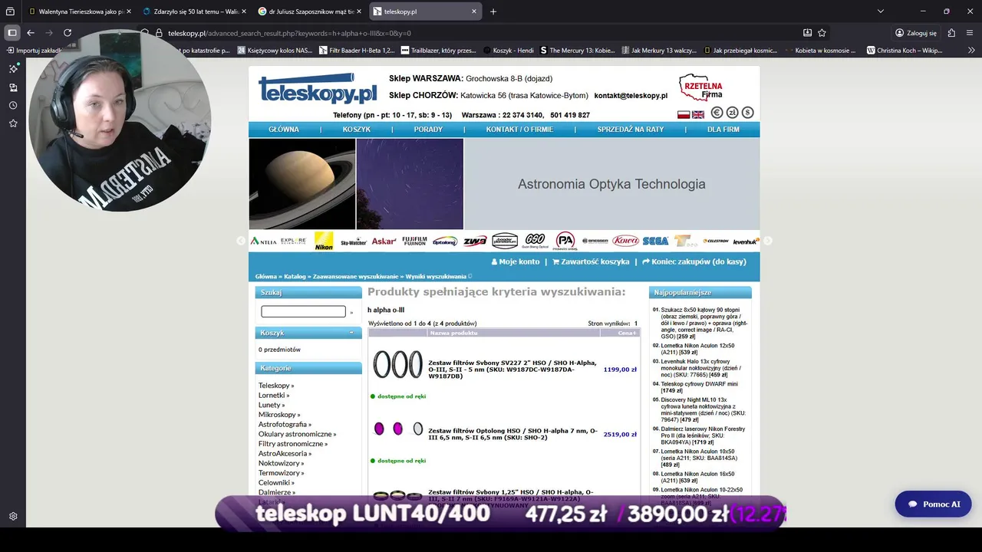Open the Kowa brand logo
The height and width of the screenshot is (552, 982).
pyautogui.click(x=626, y=241)
